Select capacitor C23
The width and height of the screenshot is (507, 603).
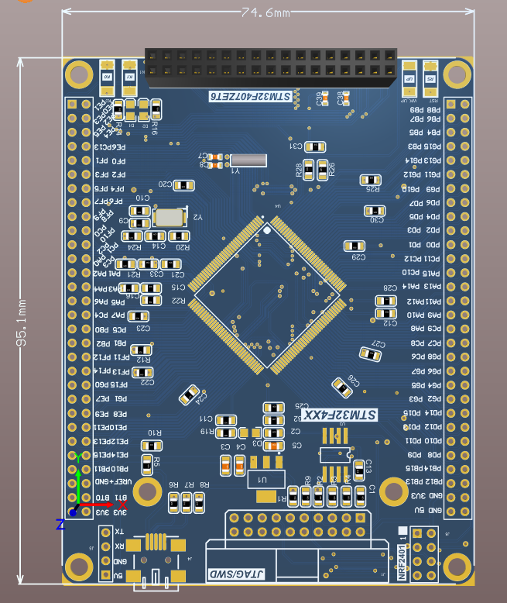click(x=139, y=316)
